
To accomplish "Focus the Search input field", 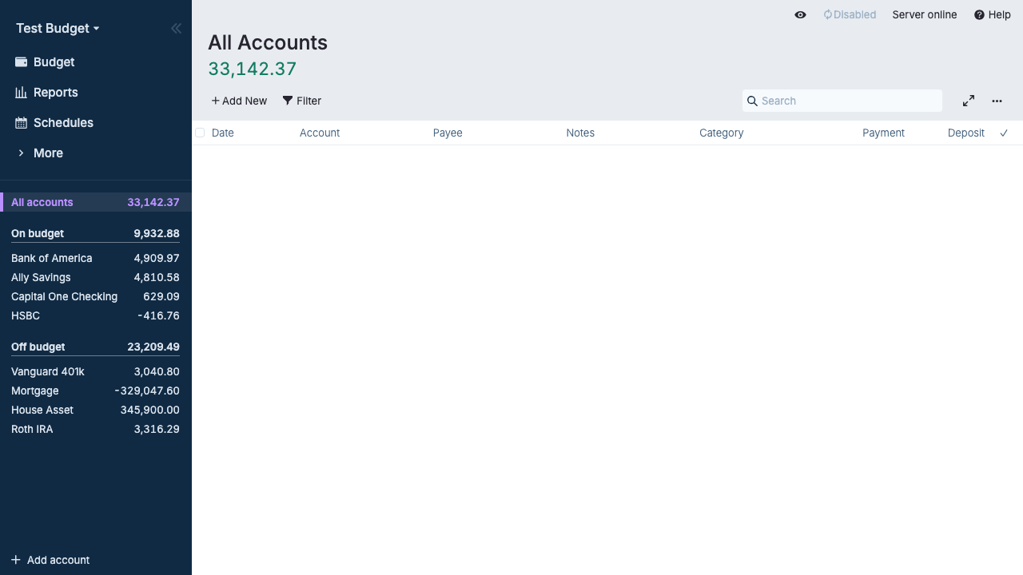I will 842,101.
